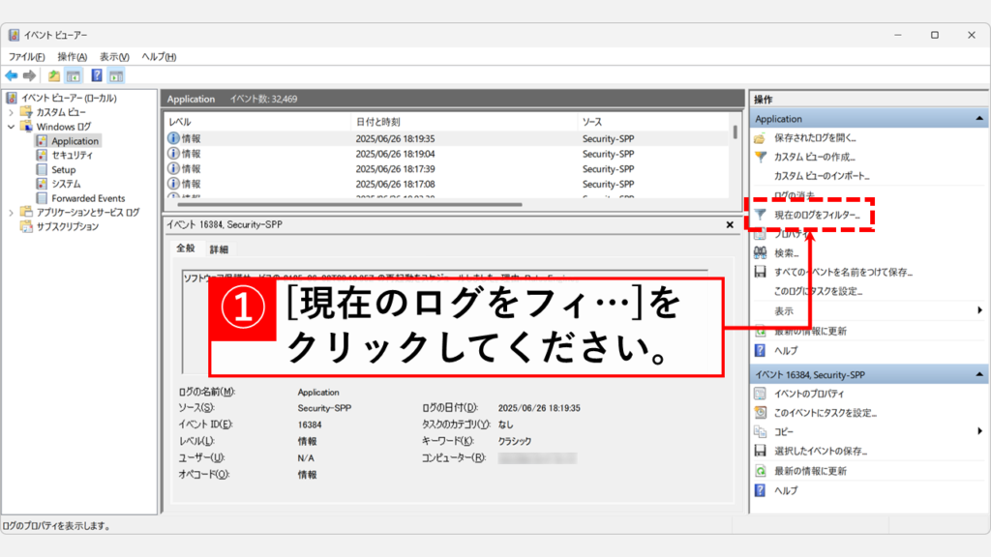Expand アプリケーションとサービス ログ node
This screenshot has height=557, width=991.
(12, 213)
